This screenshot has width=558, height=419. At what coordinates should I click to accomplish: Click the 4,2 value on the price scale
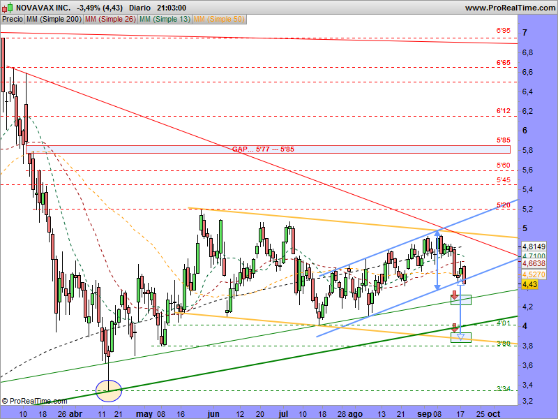click(528, 307)
